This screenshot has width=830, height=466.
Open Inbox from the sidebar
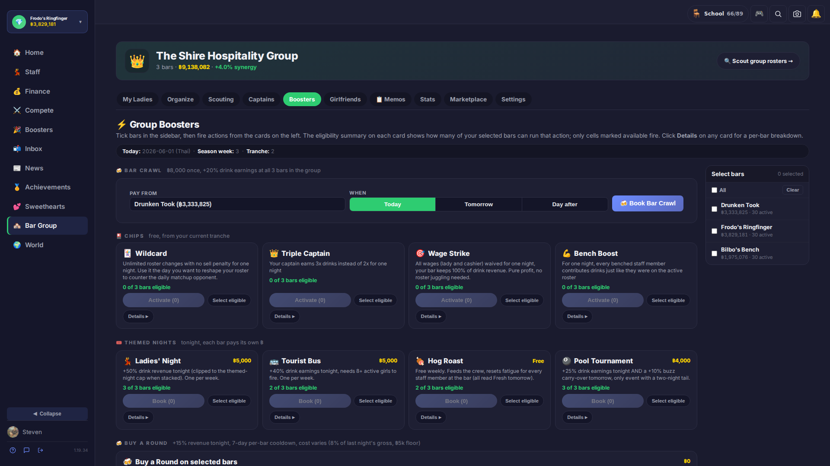click(47, 149)
